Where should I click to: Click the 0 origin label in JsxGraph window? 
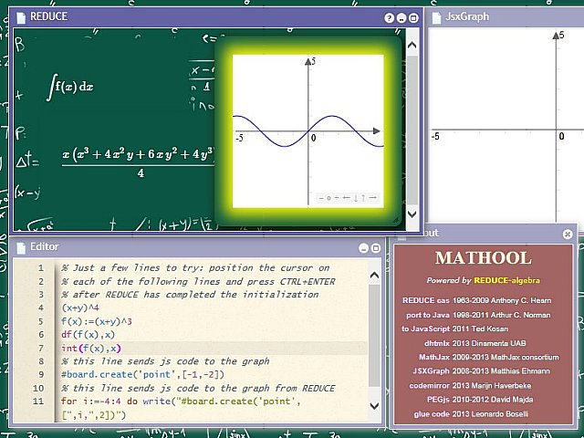(561, 136)
